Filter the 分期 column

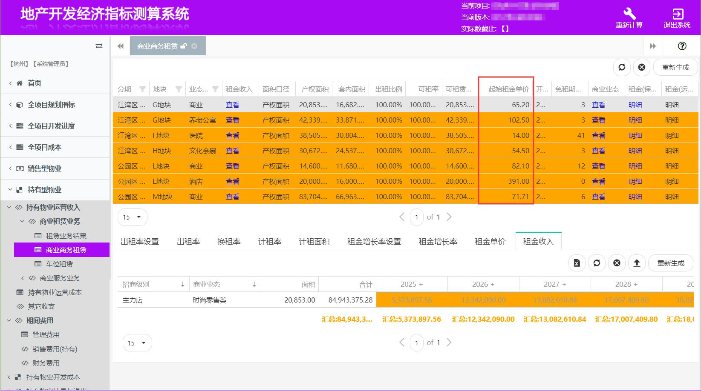pos(143,89)
